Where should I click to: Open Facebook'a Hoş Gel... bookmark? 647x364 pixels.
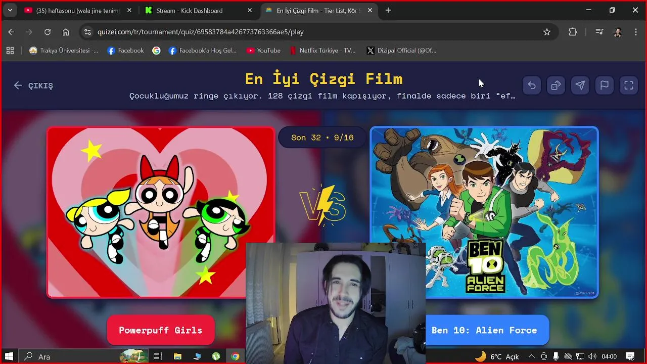[x=203, y=51]
